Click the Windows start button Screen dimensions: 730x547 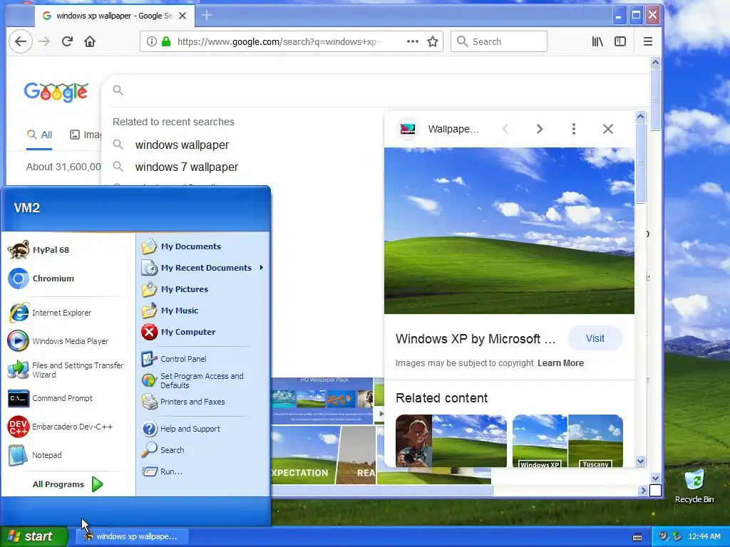pos(34,536)
